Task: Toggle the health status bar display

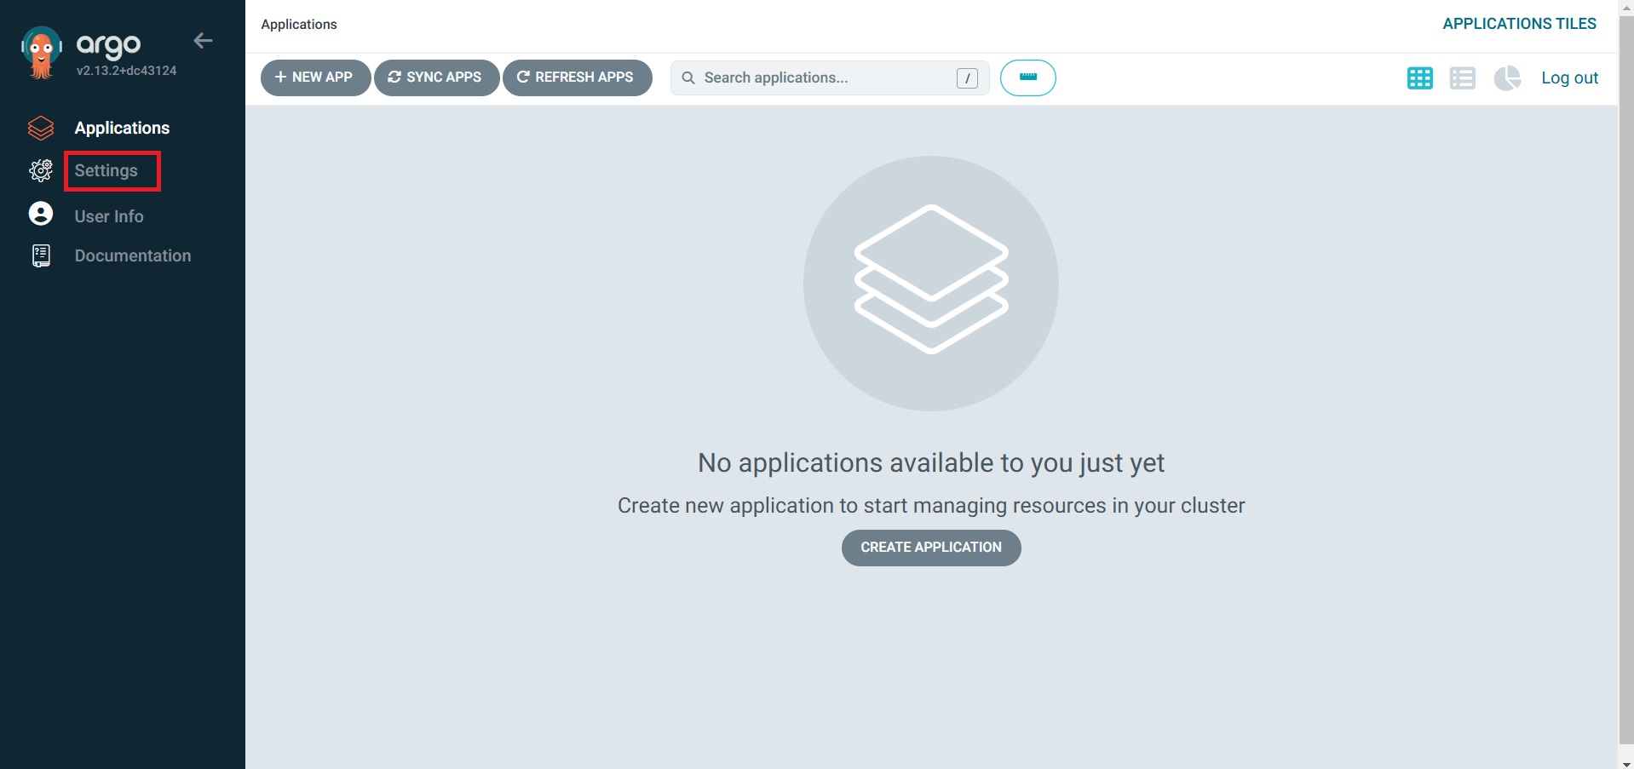Action: pyautogui.click(x=1027, y=77)
